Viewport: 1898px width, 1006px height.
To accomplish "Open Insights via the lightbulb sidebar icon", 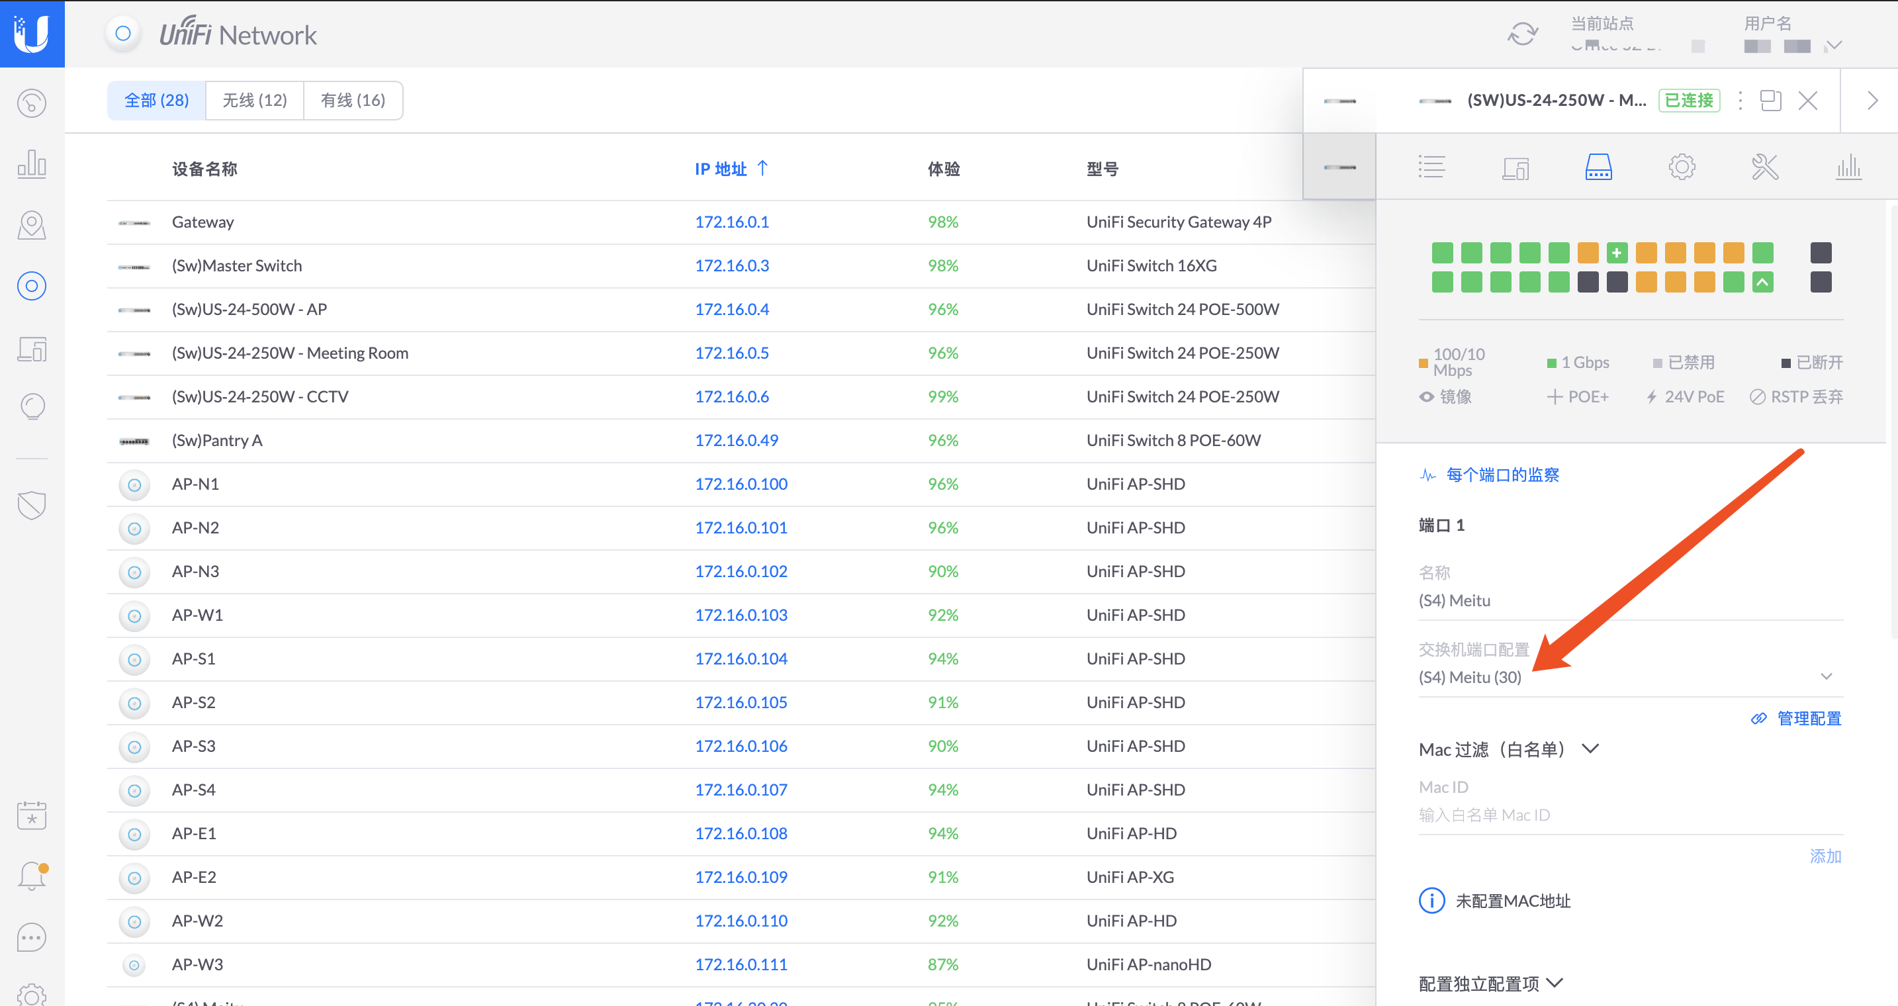I will click(32, 406).
